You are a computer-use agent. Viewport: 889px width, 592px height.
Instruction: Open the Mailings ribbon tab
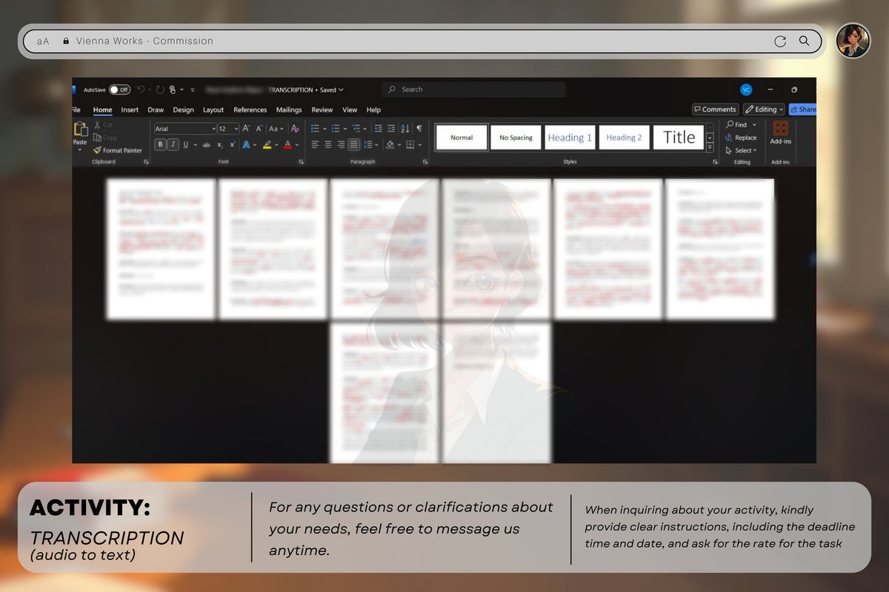click(x=289, y=110)
